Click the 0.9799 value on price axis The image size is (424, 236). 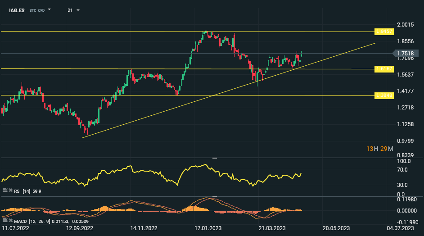click(406, 141)
